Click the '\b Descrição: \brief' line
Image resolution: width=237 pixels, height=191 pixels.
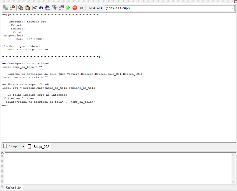pyautogui.click(x=22, y=46)
